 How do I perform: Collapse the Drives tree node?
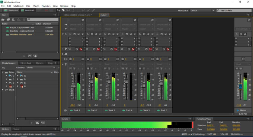click(3, 72)
